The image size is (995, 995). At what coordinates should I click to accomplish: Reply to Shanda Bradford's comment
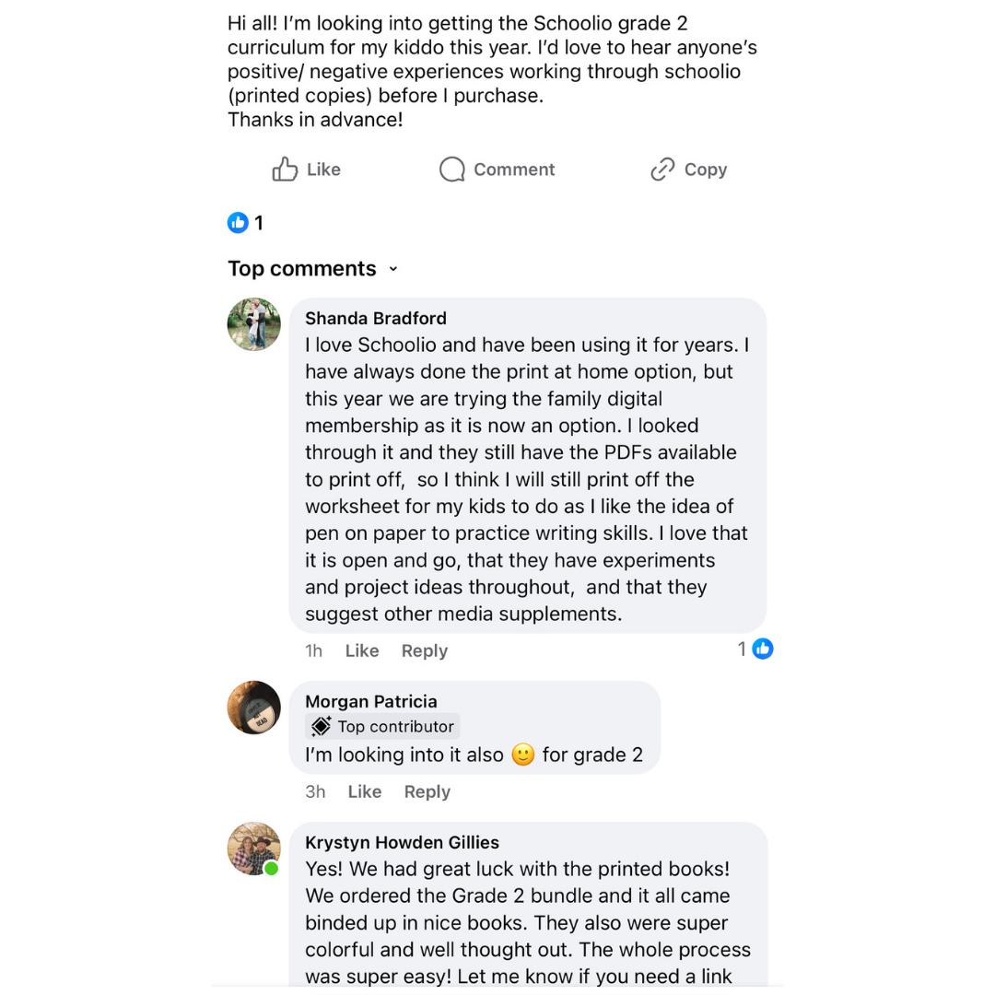[x=424, y=650]
